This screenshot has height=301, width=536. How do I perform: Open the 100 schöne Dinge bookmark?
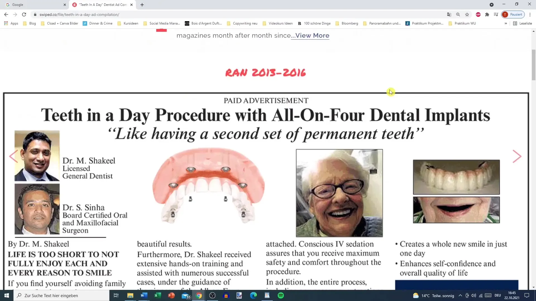314,23
